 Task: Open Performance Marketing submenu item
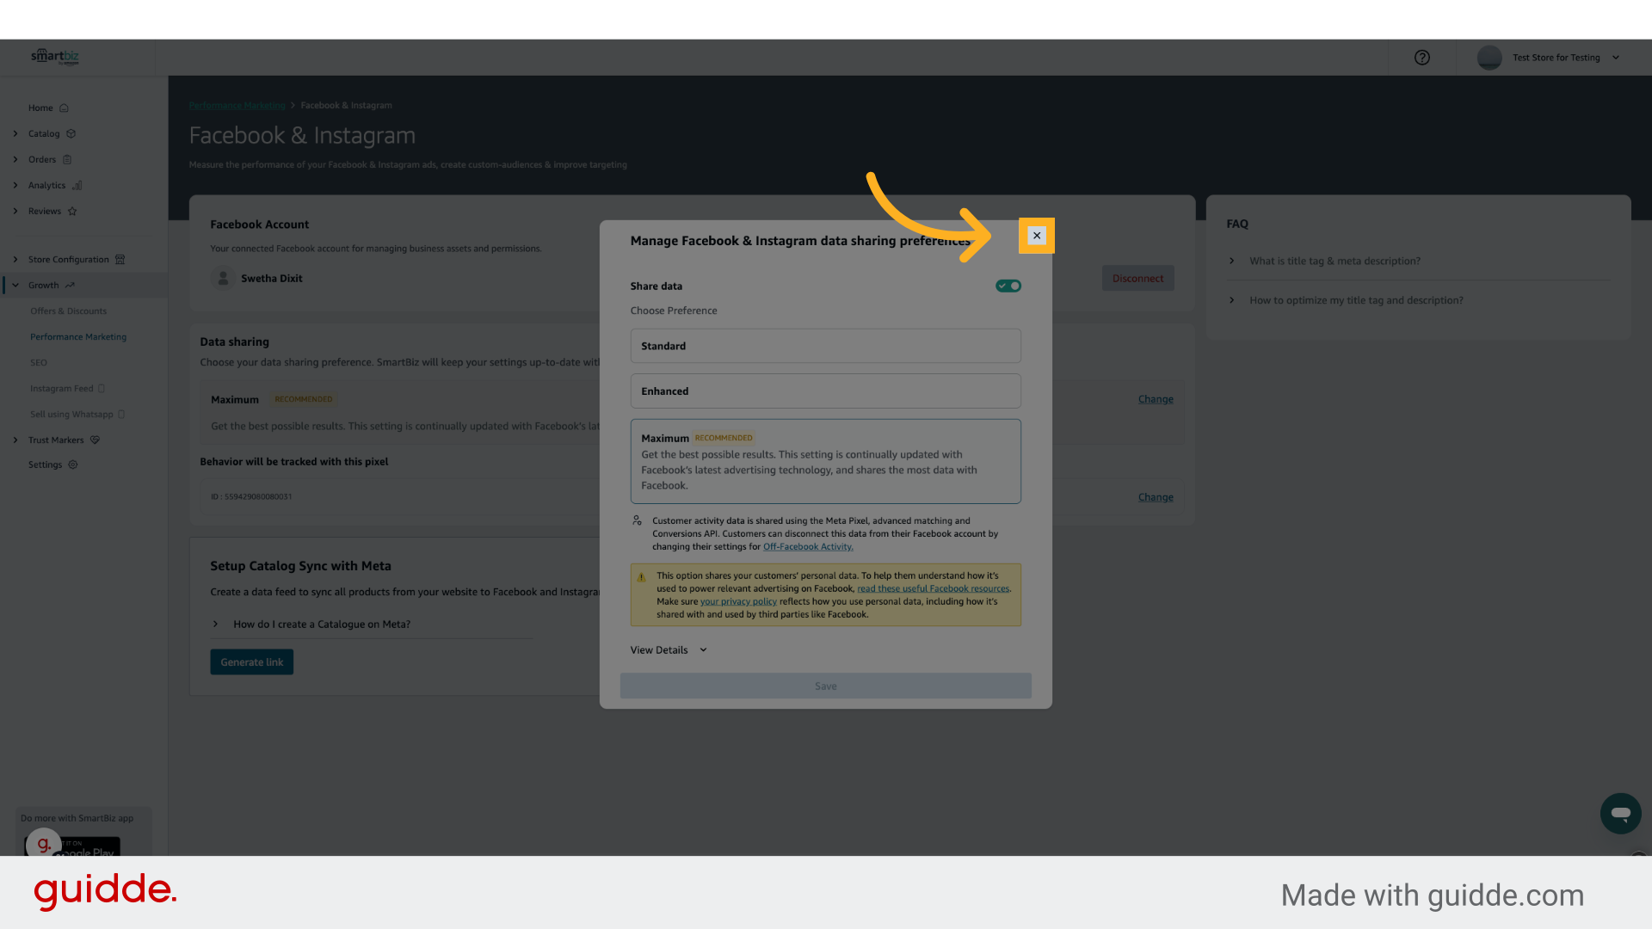78,337
